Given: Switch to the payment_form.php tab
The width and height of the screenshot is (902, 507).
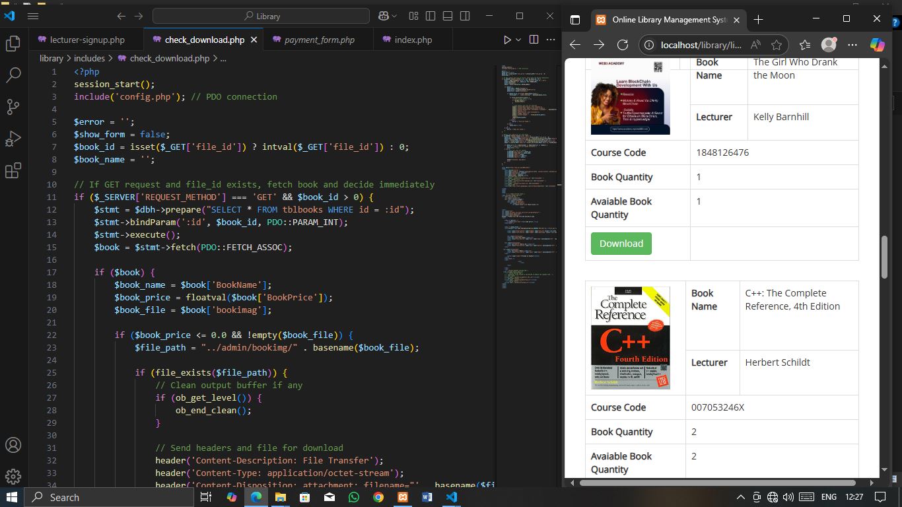Looking at the screenshot, I should coord(319,40).
